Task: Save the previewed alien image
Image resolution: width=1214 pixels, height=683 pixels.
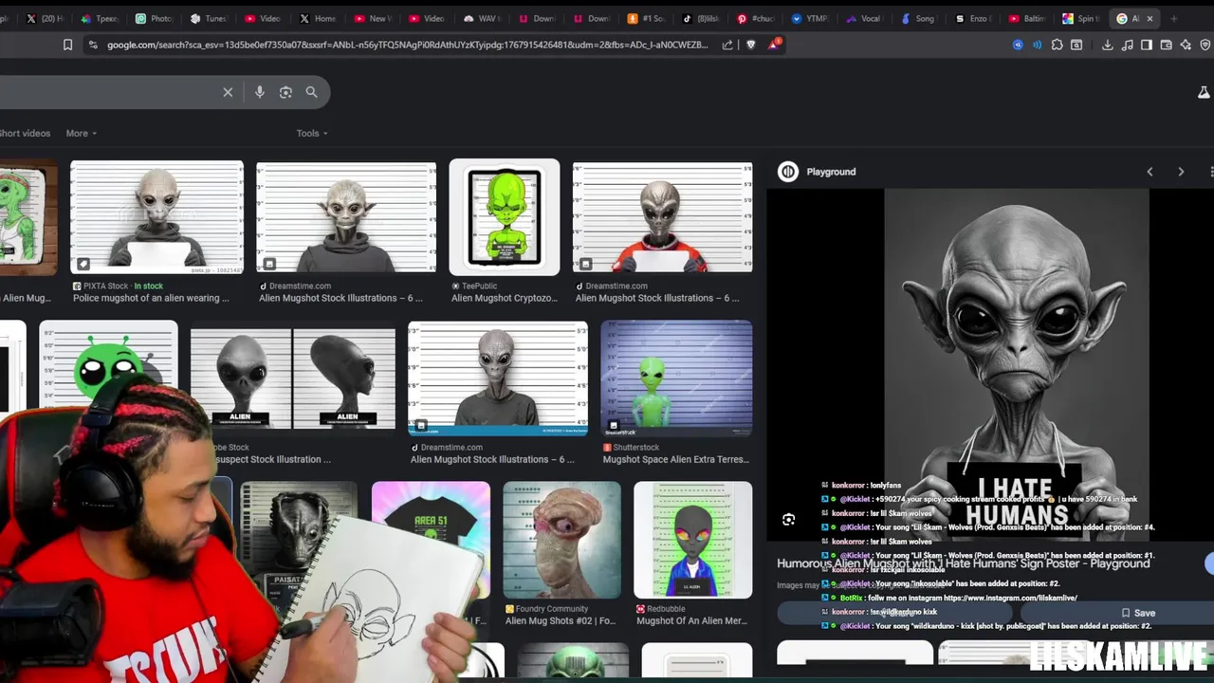Action: tap(1138, 613)
